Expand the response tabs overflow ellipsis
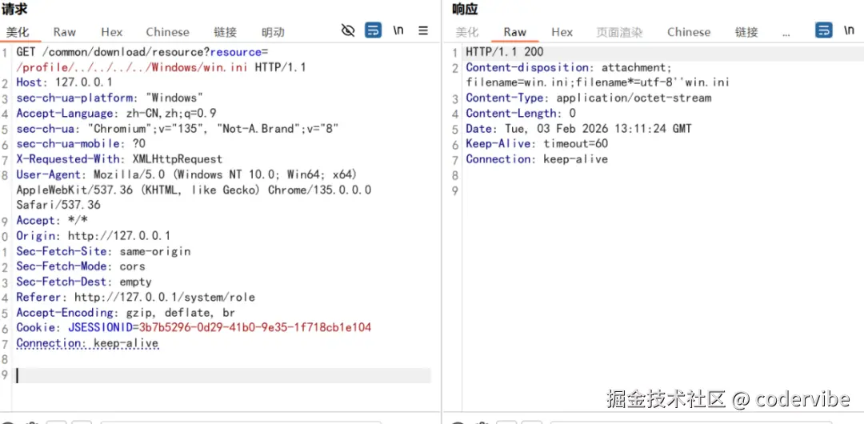The height and width of the screenshot is (424, 864). tap(786, 33)
